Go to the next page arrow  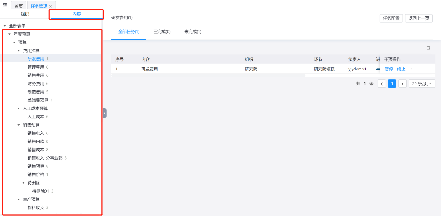point(402,84)
